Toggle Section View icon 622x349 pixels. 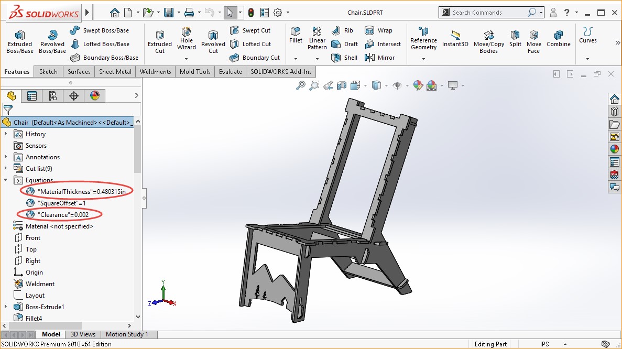[342, 85]
